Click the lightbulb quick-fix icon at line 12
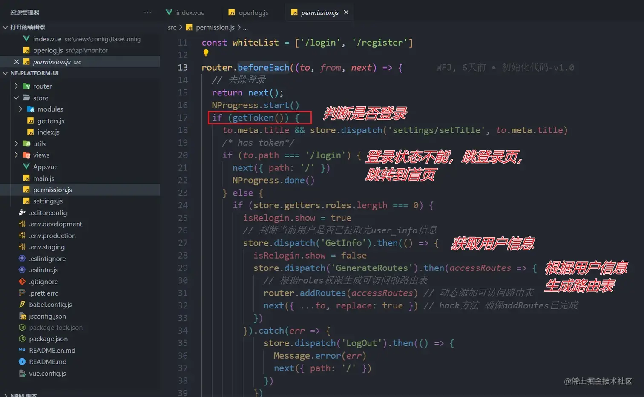The width and height of the screenshot is (644, 397). click(x=206, y=53)
